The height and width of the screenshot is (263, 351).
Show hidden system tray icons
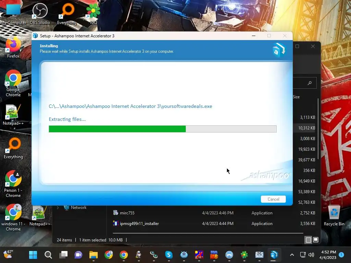tap(292, 255)
